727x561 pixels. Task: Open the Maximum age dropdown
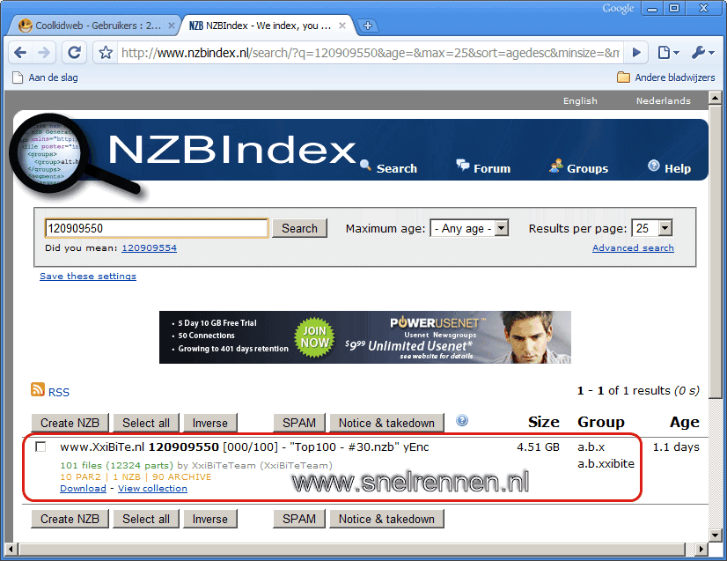coord(469,228)
